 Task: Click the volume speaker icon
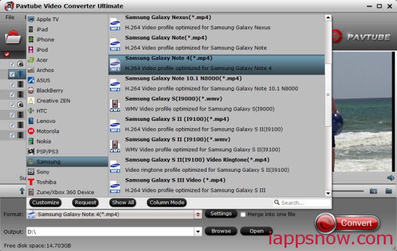click(390, 178)
